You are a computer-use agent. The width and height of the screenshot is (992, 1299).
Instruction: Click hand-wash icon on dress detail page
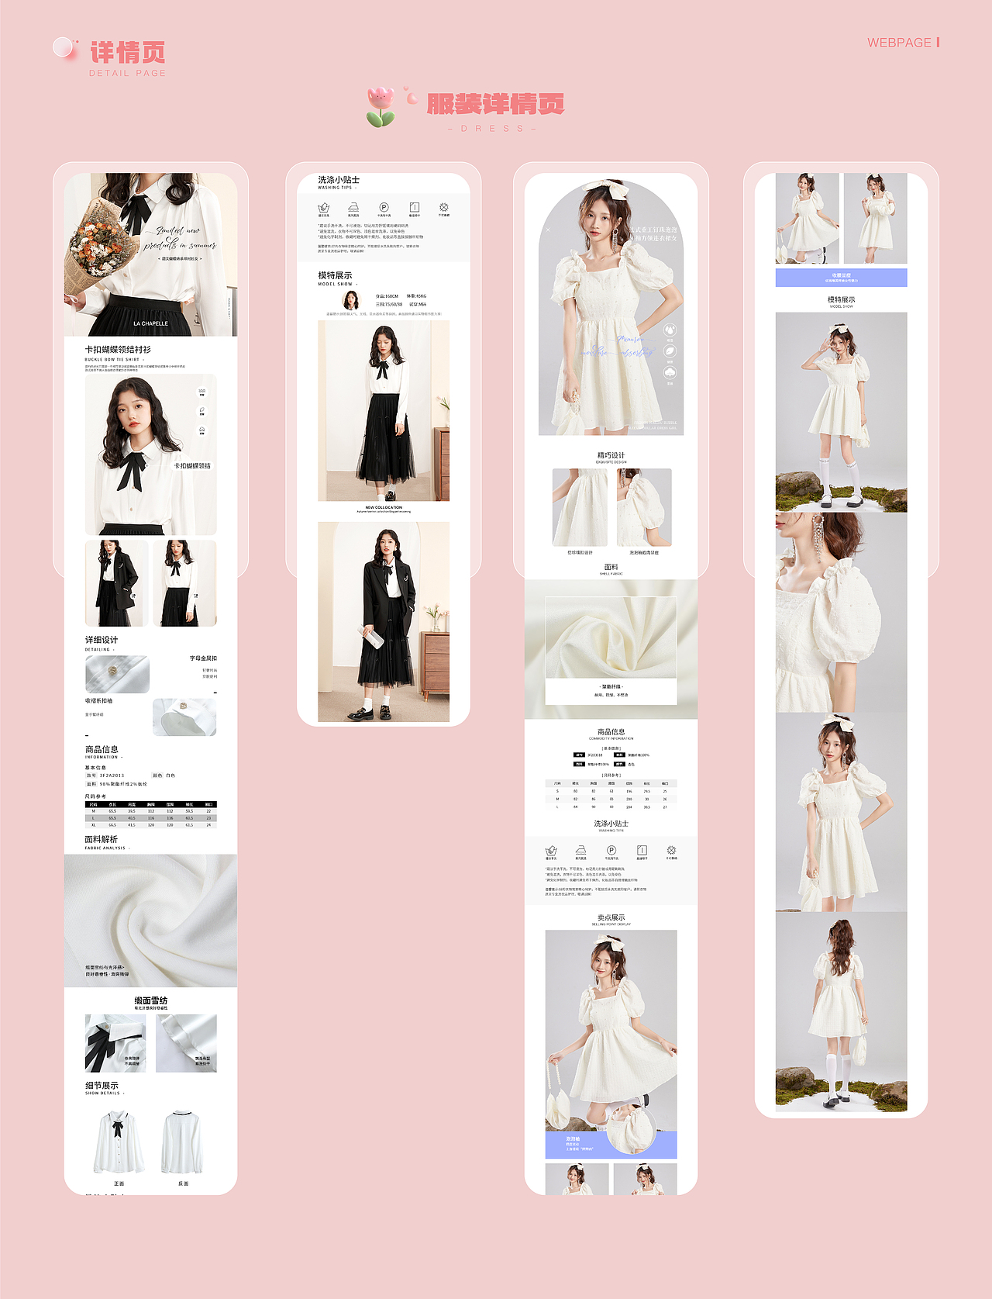pos(551,851)
